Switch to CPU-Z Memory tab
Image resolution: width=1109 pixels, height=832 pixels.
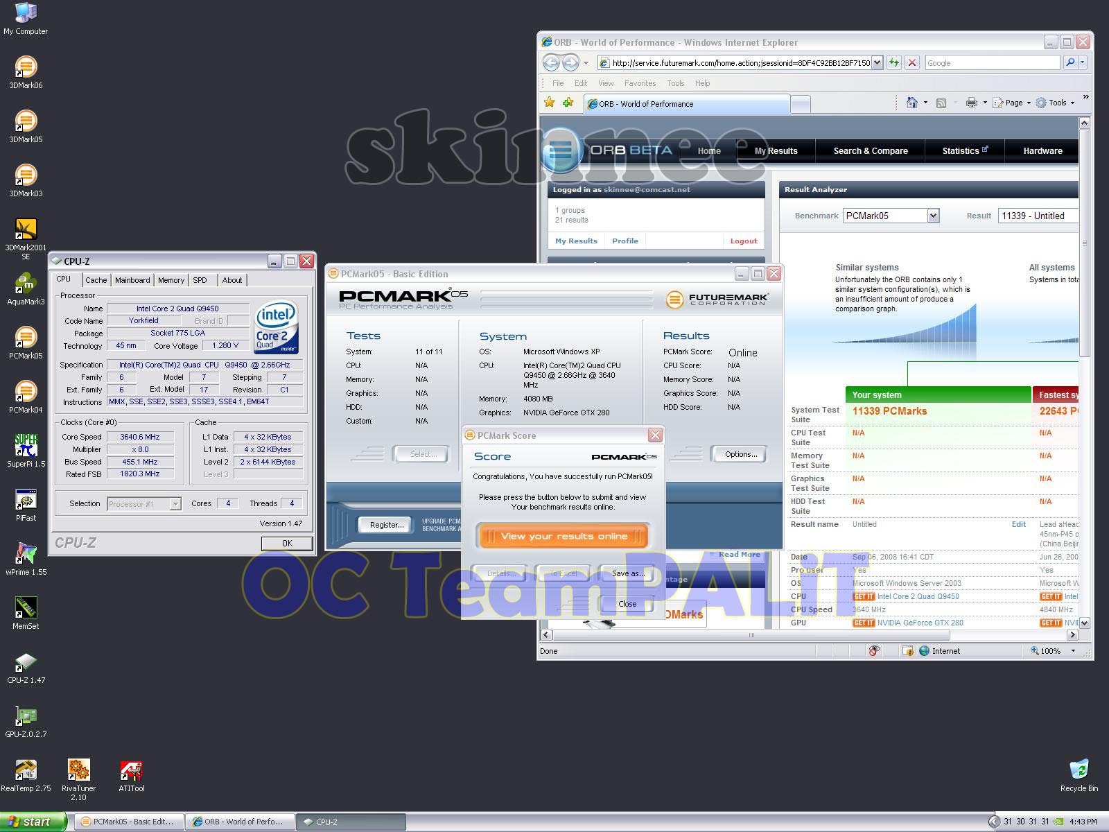pyautogui.click(x=171, y=280)
